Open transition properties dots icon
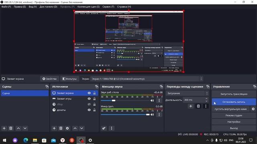 click(206, 106)
